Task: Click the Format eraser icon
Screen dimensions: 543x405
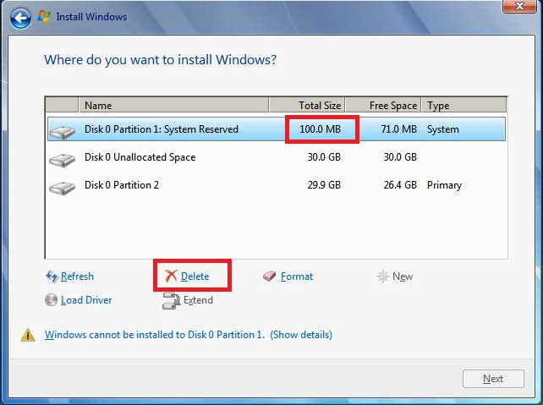Action: (270, 276)
